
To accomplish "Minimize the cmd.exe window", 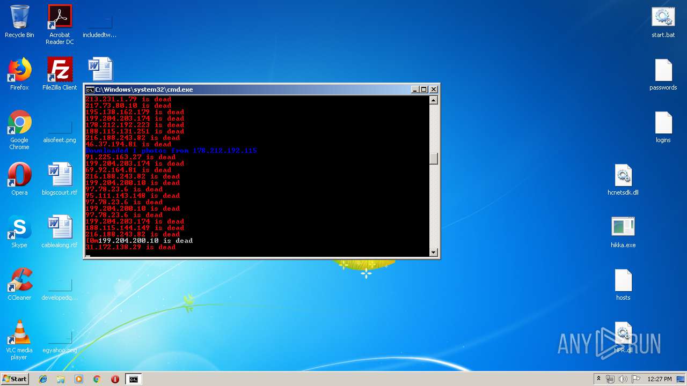I will pyautogui.click(x=415, y=90).
